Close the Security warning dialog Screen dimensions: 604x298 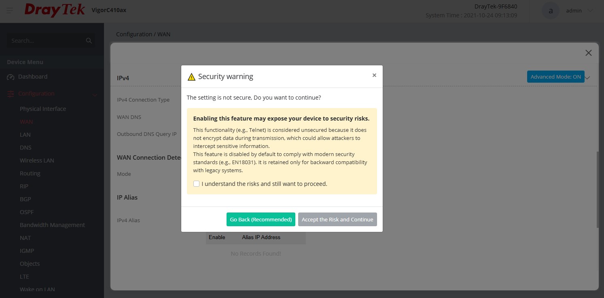tap(374, 75)
